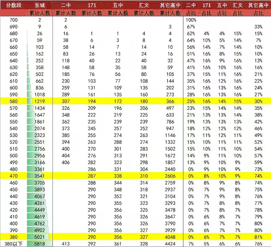Select the 81% cell in highlighted row
The height and width of the screenshot is (247, 271).
point(258,237)
